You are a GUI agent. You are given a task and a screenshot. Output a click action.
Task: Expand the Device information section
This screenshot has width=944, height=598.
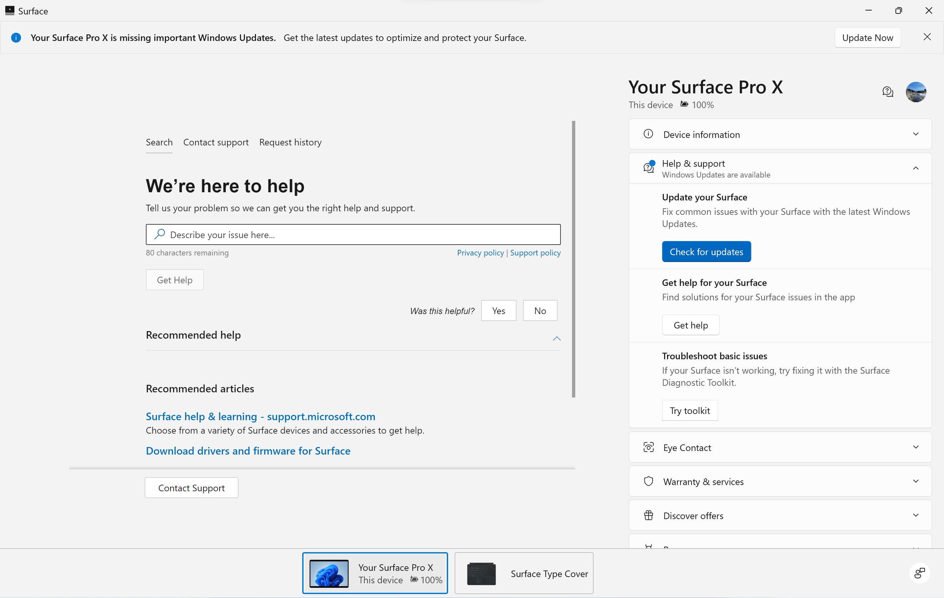[x=781, y=134]
